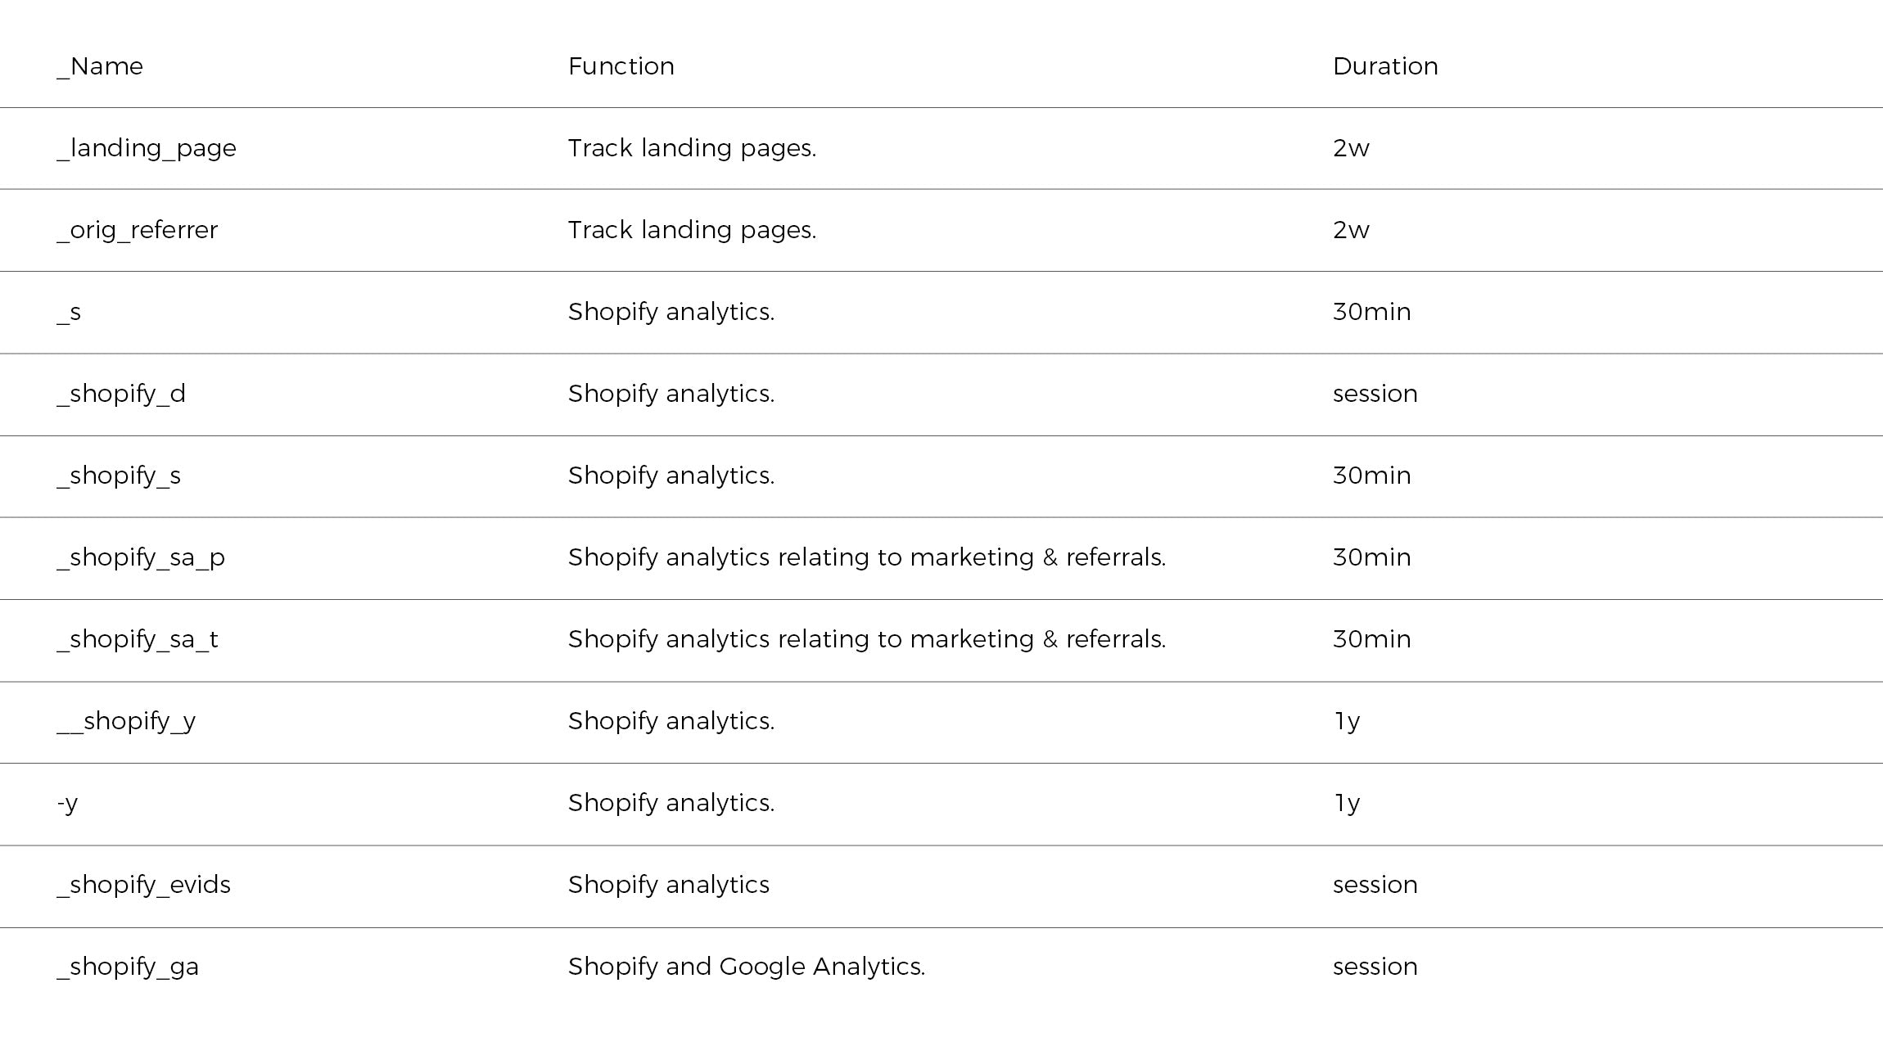Select the _orig_referrer cookie name
Viewport: 1883px width, 1064px height.
tap(138, 230)
